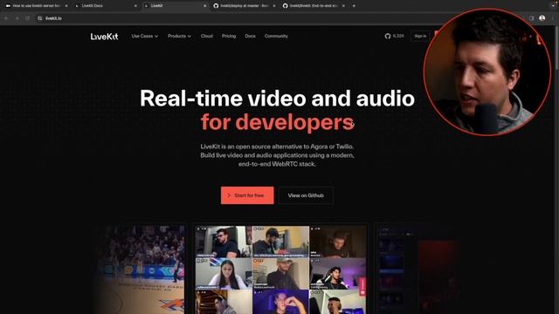Open site information icon in address bar
The image size is (559, 314).
click(40, 18)
